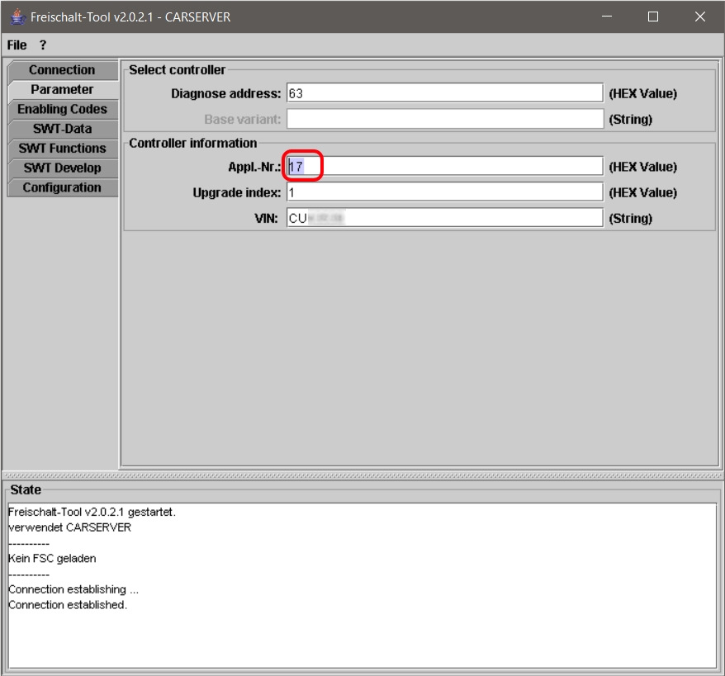
Task: Select the Parameter tab
Action: click(x=63, y=90)
